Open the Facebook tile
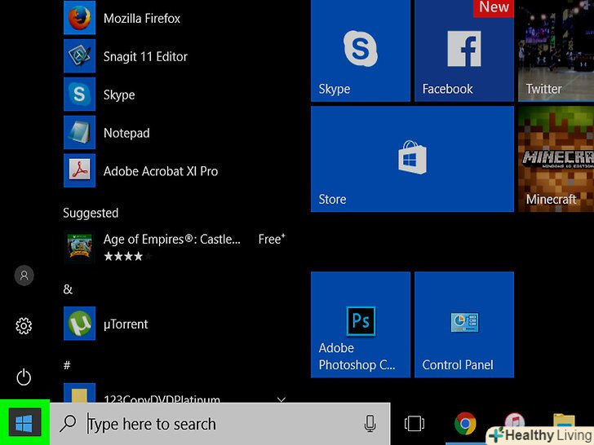The height and width of the screenshot is (445, 594). pyautogui.click(x=463, y=51)
